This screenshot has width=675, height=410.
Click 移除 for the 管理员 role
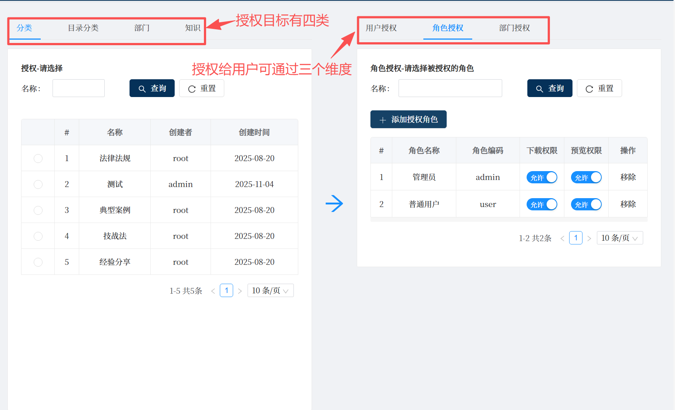pyautogui.click(x=628, y=177)
